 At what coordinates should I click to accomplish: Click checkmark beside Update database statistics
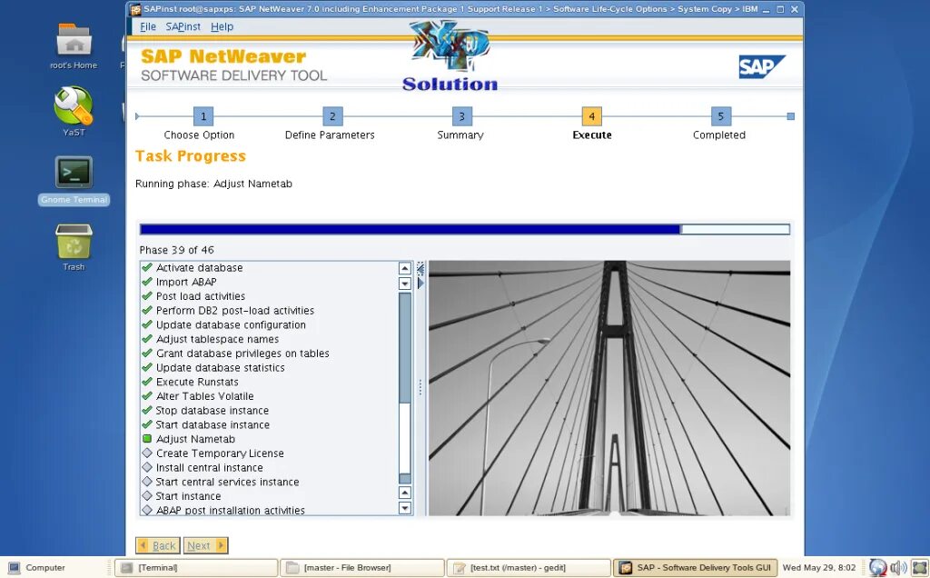[x=147, y=367]
